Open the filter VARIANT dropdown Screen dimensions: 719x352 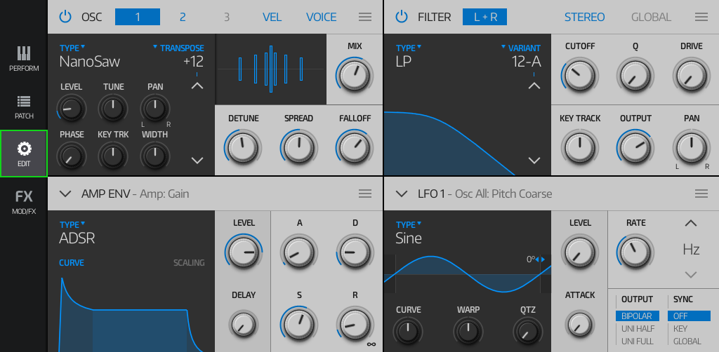click(523, 48)
